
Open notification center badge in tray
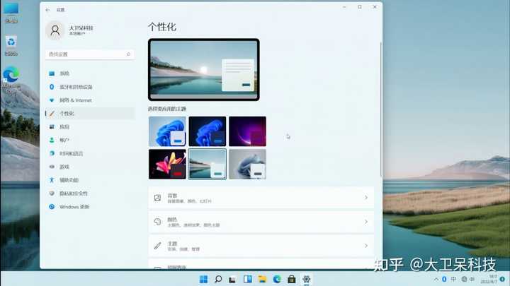click(x=502, y=279)
